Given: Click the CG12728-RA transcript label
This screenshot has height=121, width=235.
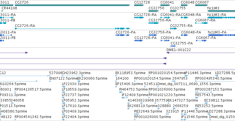Looking at the screenshot, I should (x=145, y=15).
